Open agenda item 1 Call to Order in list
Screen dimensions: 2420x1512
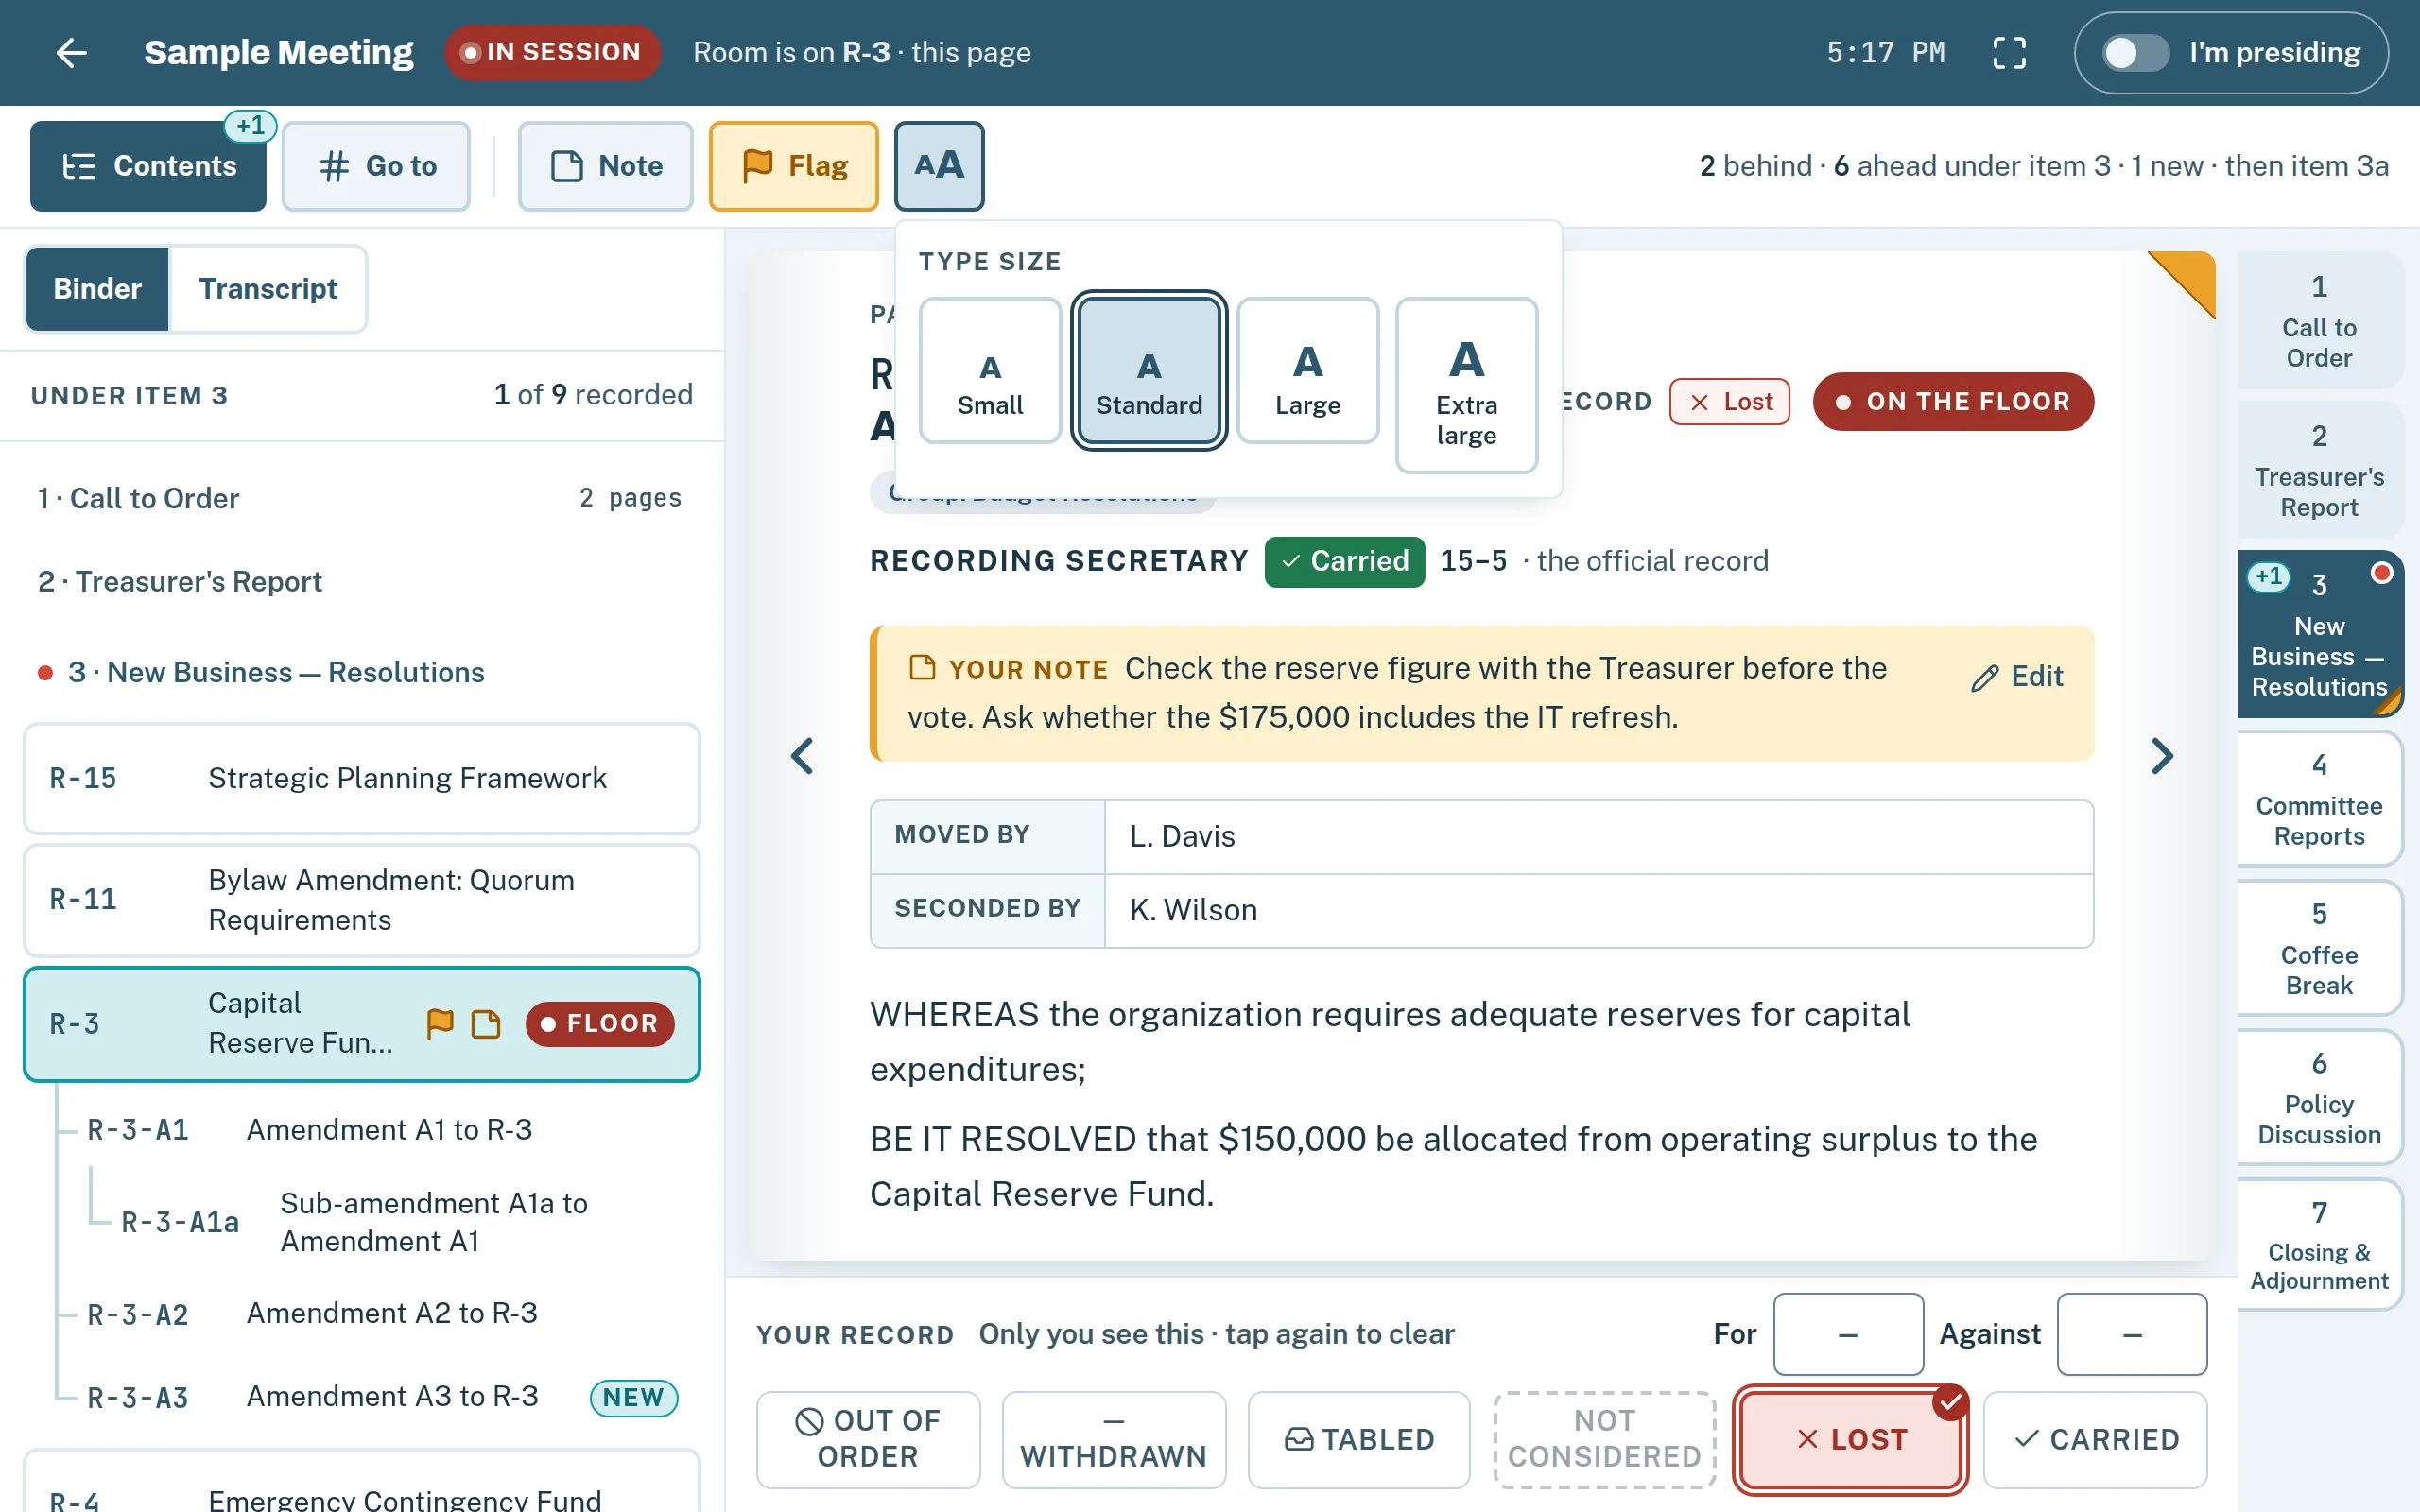360,498
